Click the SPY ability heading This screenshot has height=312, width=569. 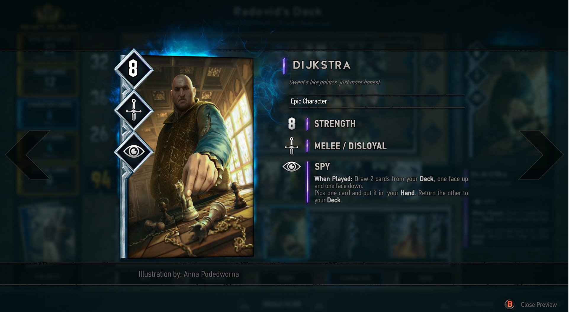(322, 167)
